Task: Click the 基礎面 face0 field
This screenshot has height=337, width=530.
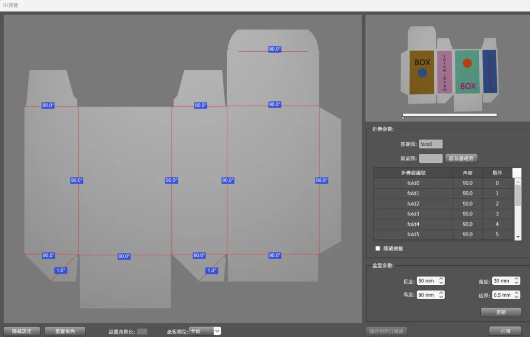Action: (x=431, y=144)
